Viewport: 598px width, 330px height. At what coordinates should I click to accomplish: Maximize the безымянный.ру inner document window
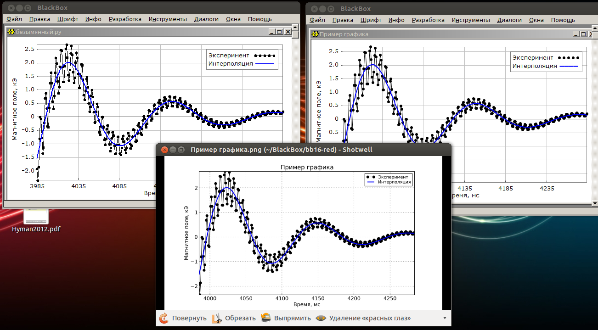point(279,32)
